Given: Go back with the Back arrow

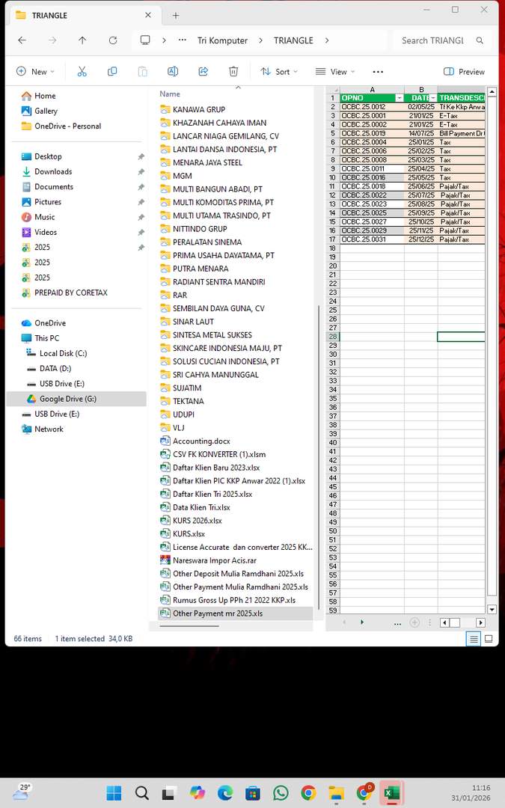Looking at the screenshot, I should point(22,40).
